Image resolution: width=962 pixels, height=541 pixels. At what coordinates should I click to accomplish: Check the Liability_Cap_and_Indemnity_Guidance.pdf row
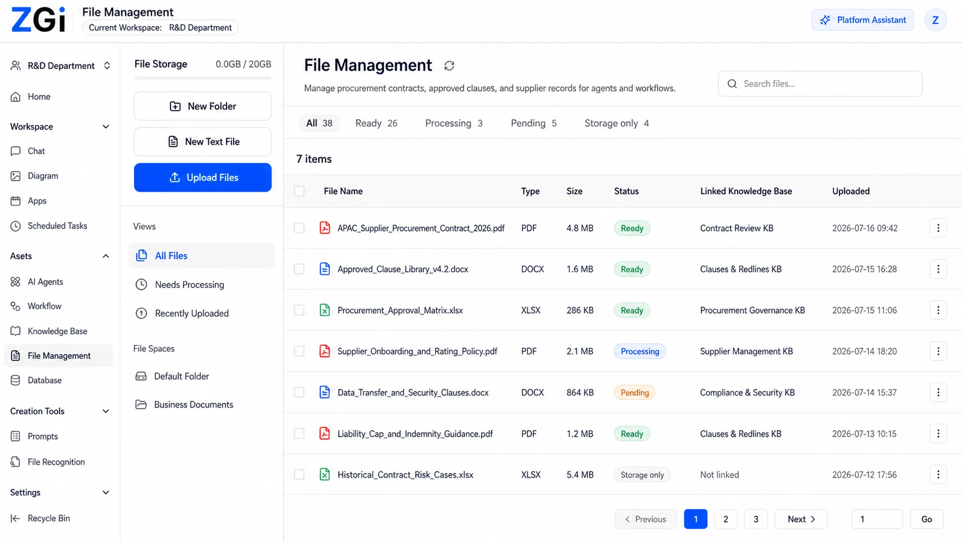[x=299, y=434]
